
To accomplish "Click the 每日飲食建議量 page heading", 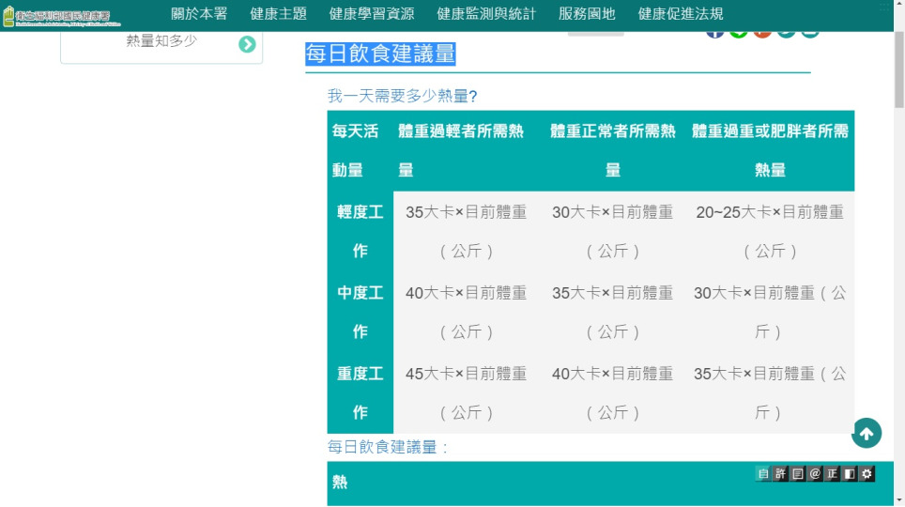I will click(x=380, y=54).
